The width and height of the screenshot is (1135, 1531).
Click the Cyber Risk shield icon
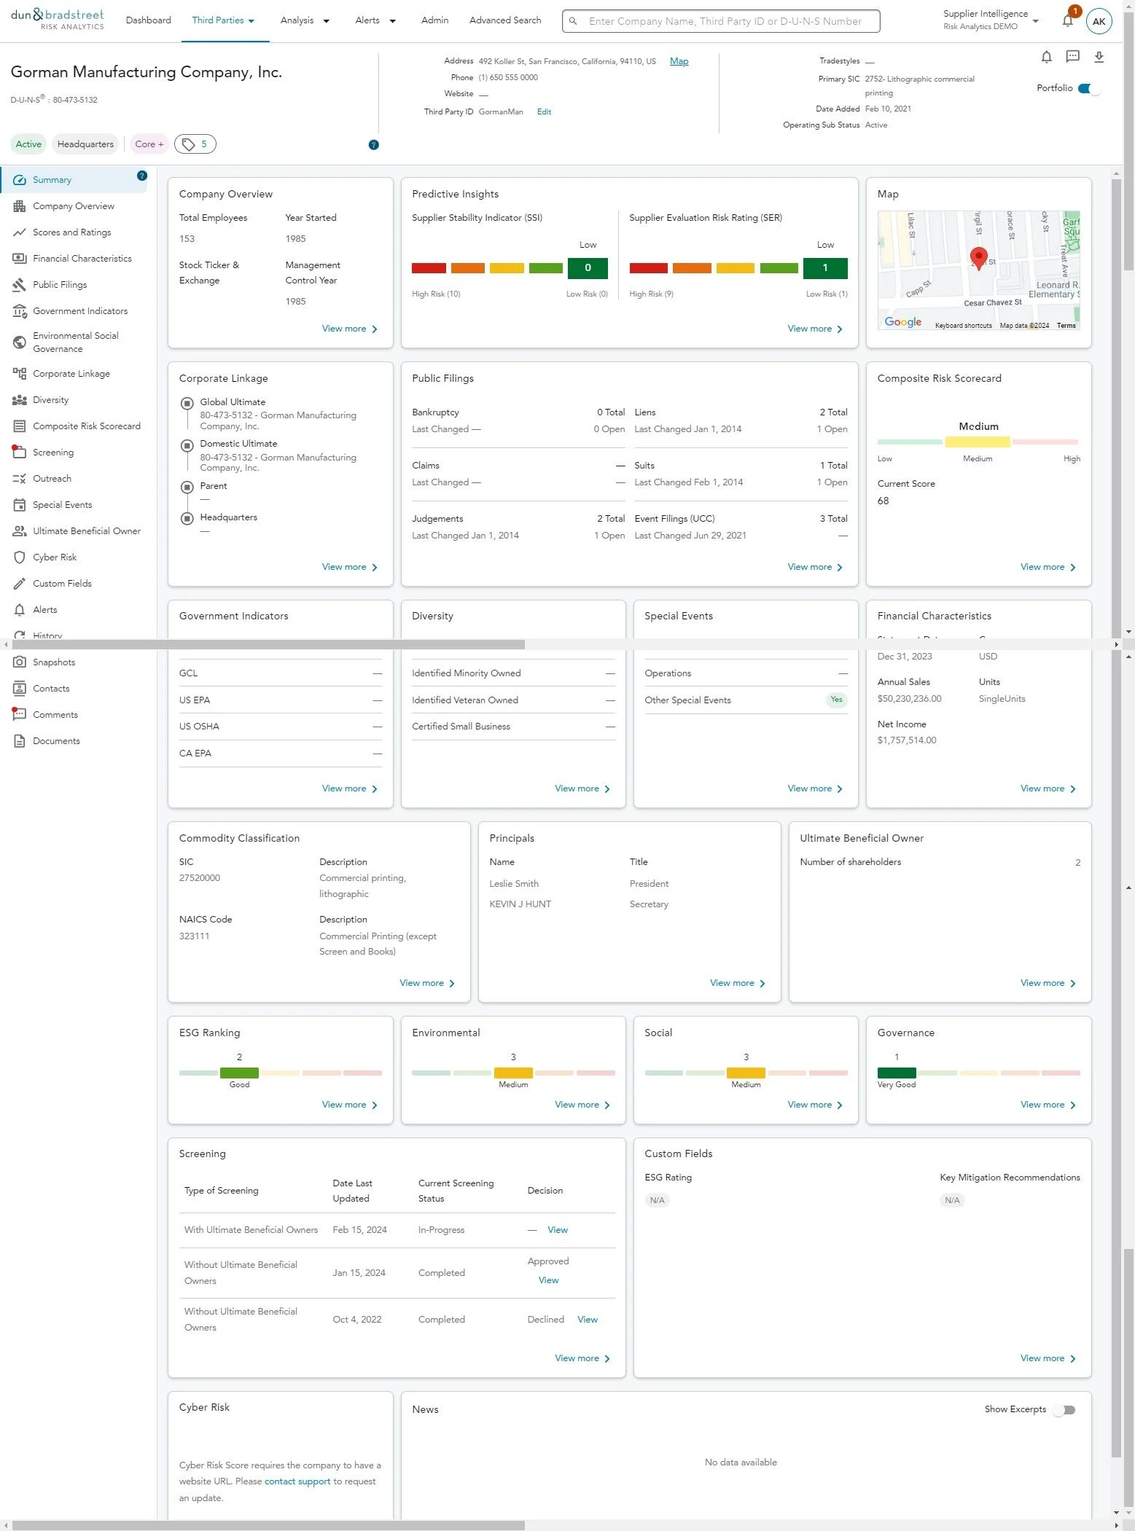[x=20, y=557]
